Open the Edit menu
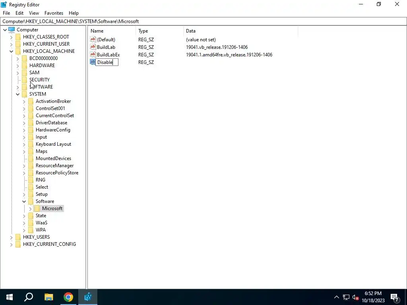 [x=19, y=13]
